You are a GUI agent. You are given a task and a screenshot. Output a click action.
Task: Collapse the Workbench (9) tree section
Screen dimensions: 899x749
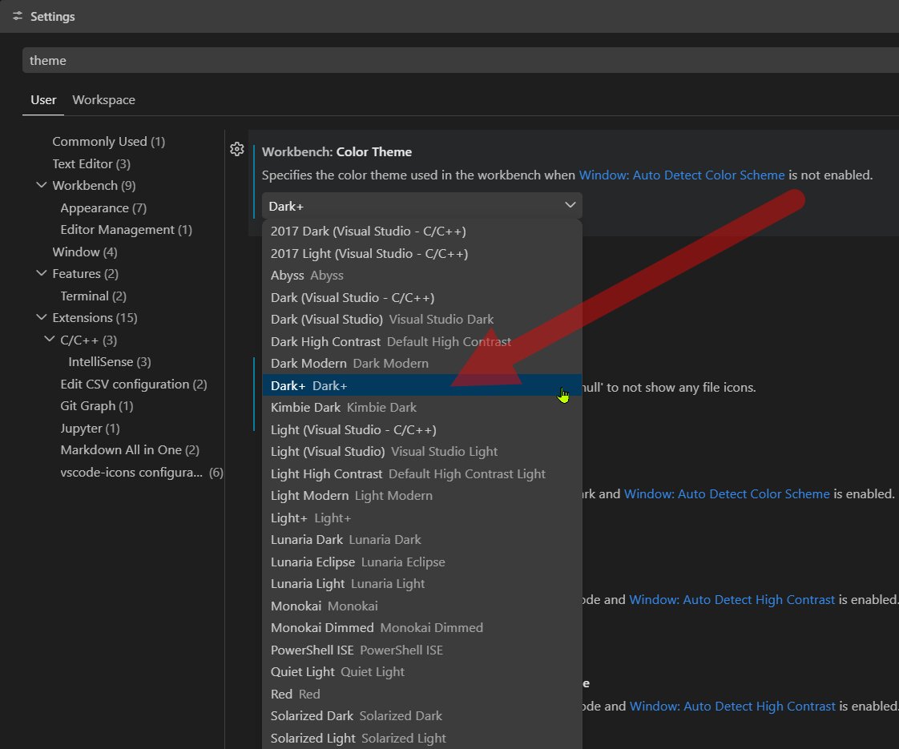42,185
